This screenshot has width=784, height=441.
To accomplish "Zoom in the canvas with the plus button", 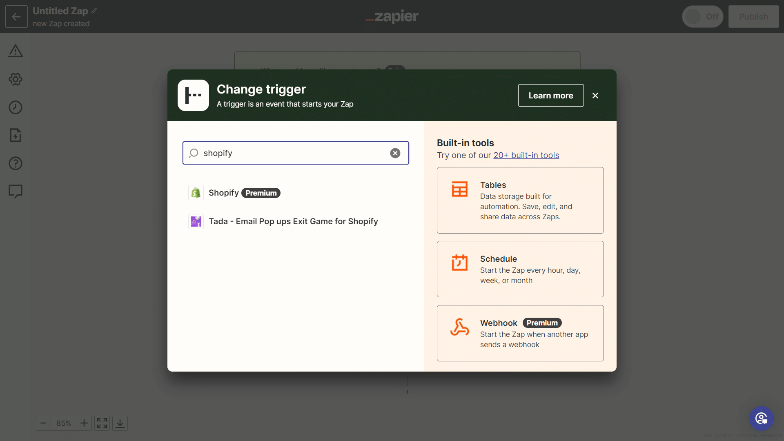I will pos(84,423).
